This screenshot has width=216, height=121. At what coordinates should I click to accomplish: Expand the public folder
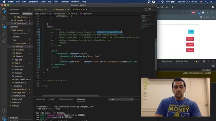(16, 37)
